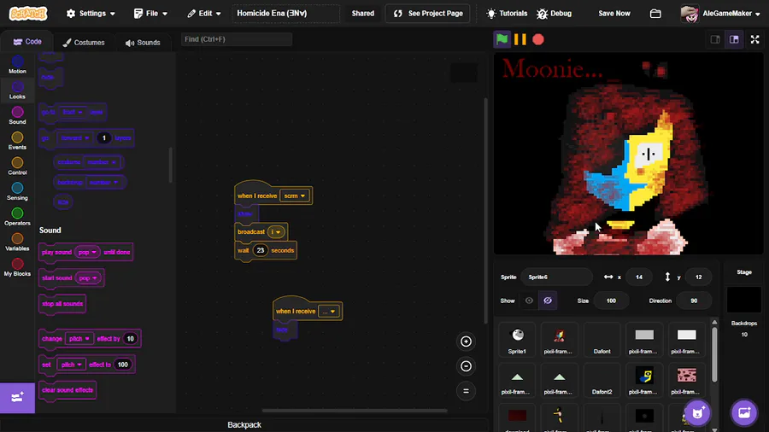Screen dimensions: 769x432
Task: Click the sprite Direction field
Action: pos(694,301)
